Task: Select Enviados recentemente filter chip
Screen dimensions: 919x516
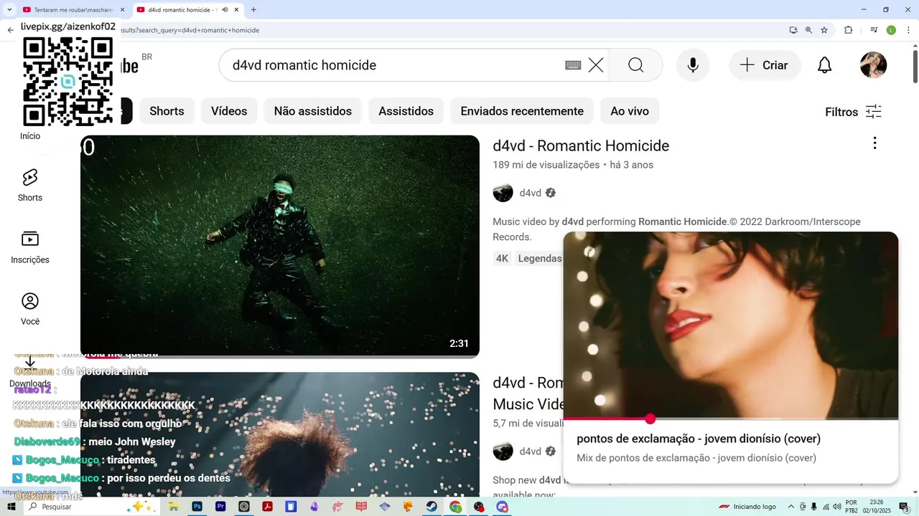Action: pos(522,111)
